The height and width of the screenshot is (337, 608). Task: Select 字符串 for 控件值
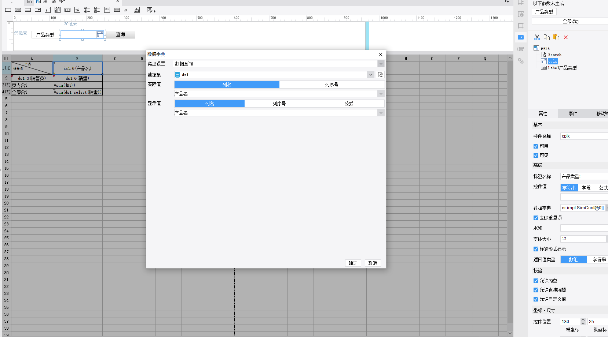569,188
